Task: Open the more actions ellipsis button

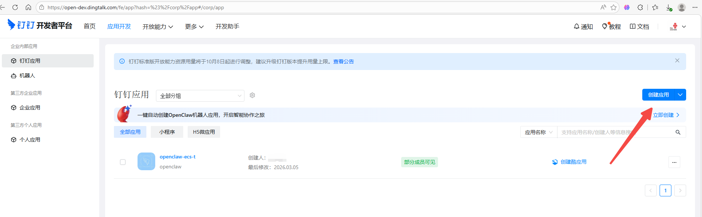Action: coord(674,162)
